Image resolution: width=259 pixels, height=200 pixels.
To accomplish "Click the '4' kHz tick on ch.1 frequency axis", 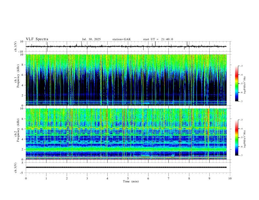I will pos(23,85).
